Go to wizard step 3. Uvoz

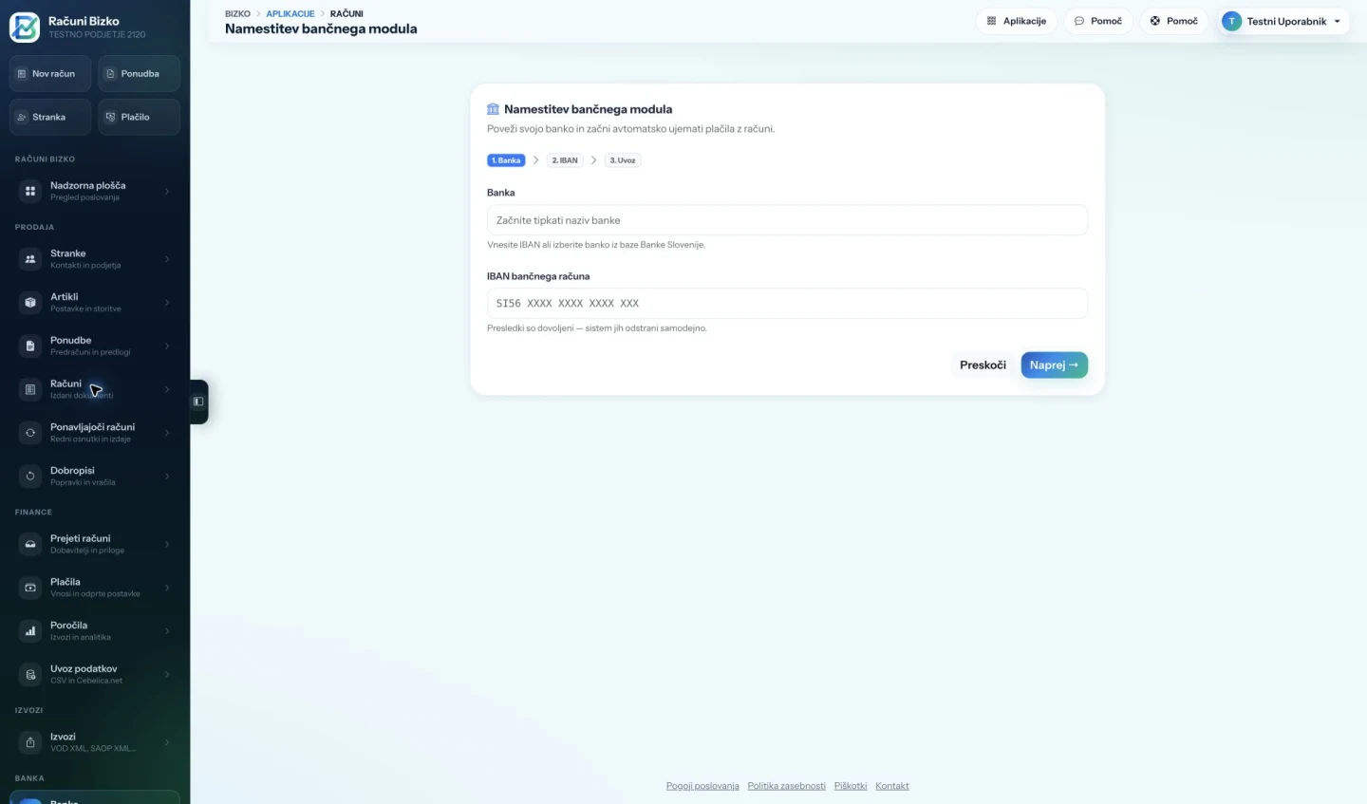(x=623, y=160)
